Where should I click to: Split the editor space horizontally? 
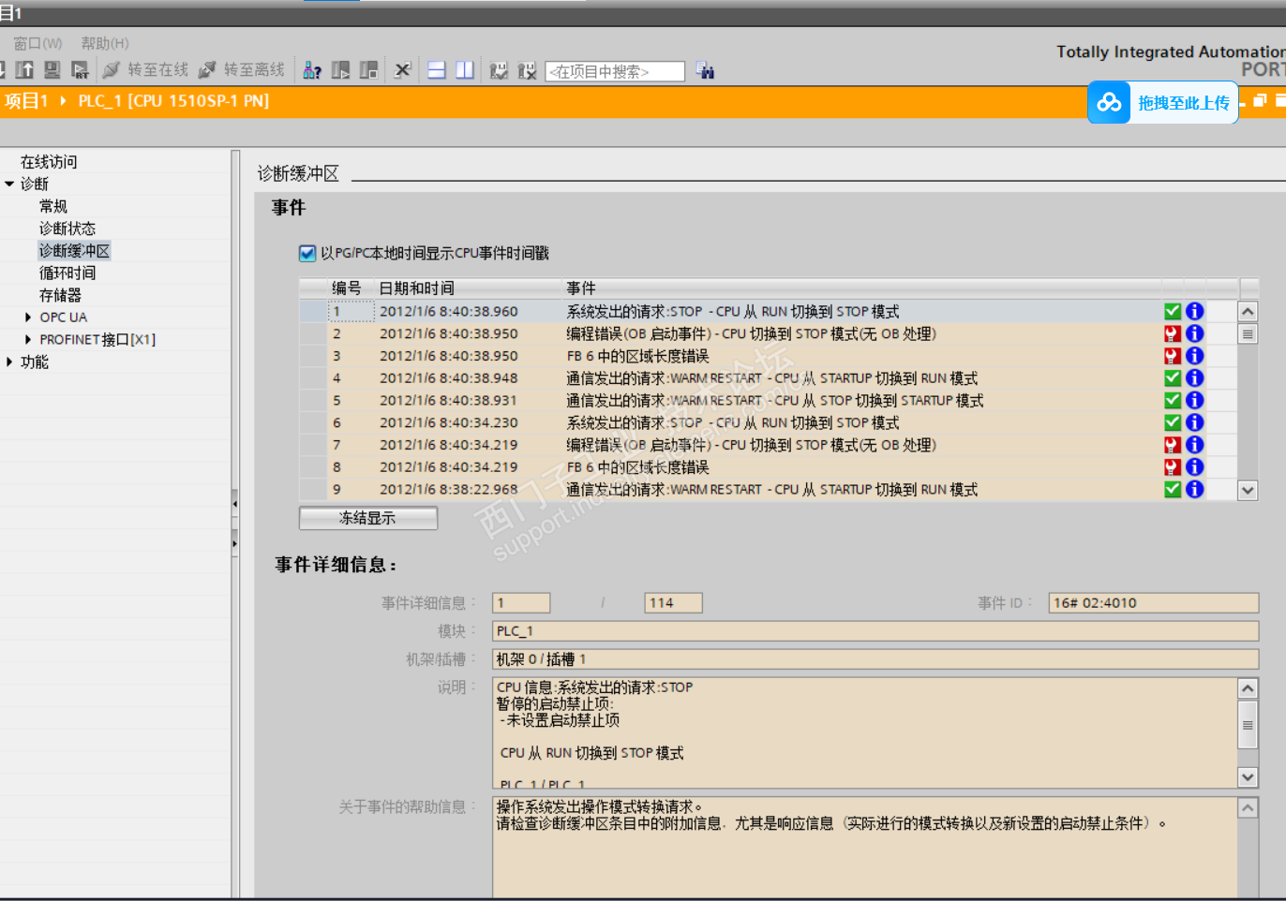437,70
